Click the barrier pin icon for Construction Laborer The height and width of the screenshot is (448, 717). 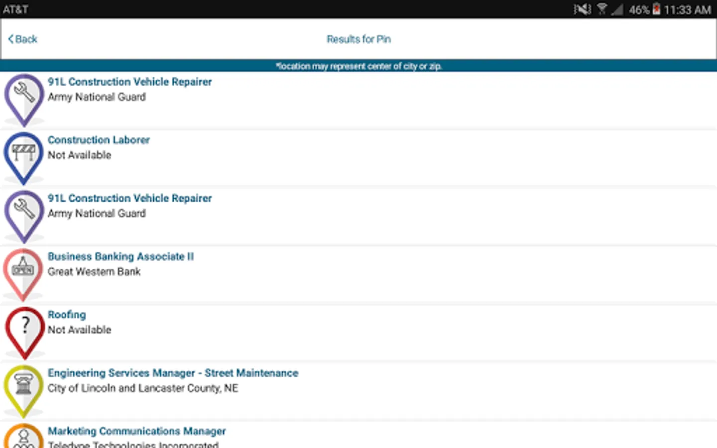click(x=24, y=158)
